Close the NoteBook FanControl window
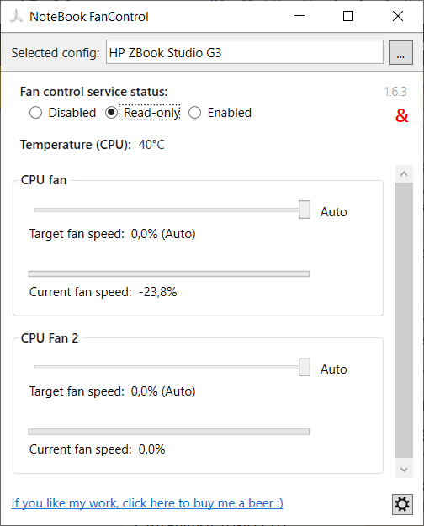 [398, 16]
